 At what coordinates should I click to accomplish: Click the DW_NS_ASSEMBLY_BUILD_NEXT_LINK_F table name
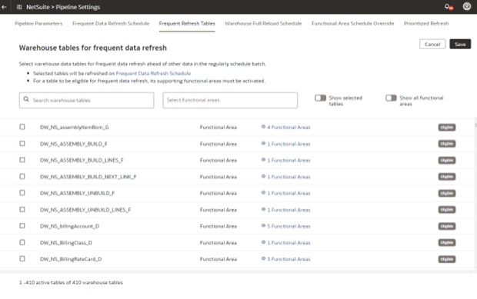(88, 177)
